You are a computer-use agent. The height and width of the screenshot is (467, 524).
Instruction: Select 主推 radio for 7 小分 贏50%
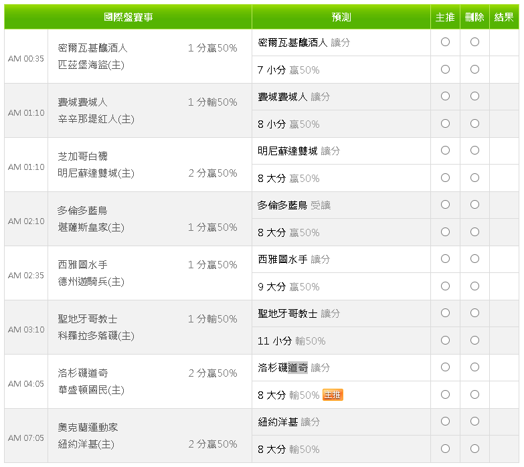point(445,70)
